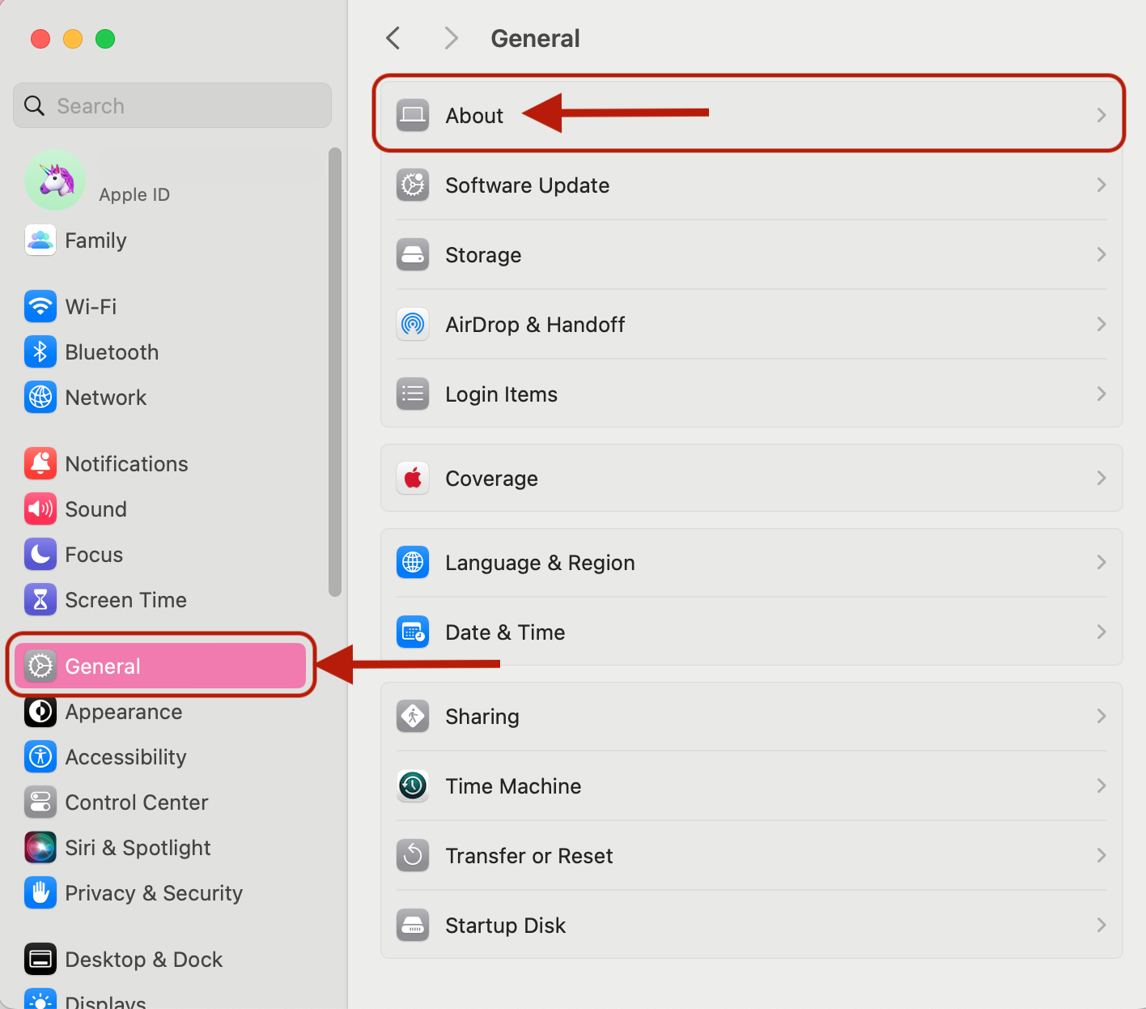Go forward with the right arrow

[452, 38]
